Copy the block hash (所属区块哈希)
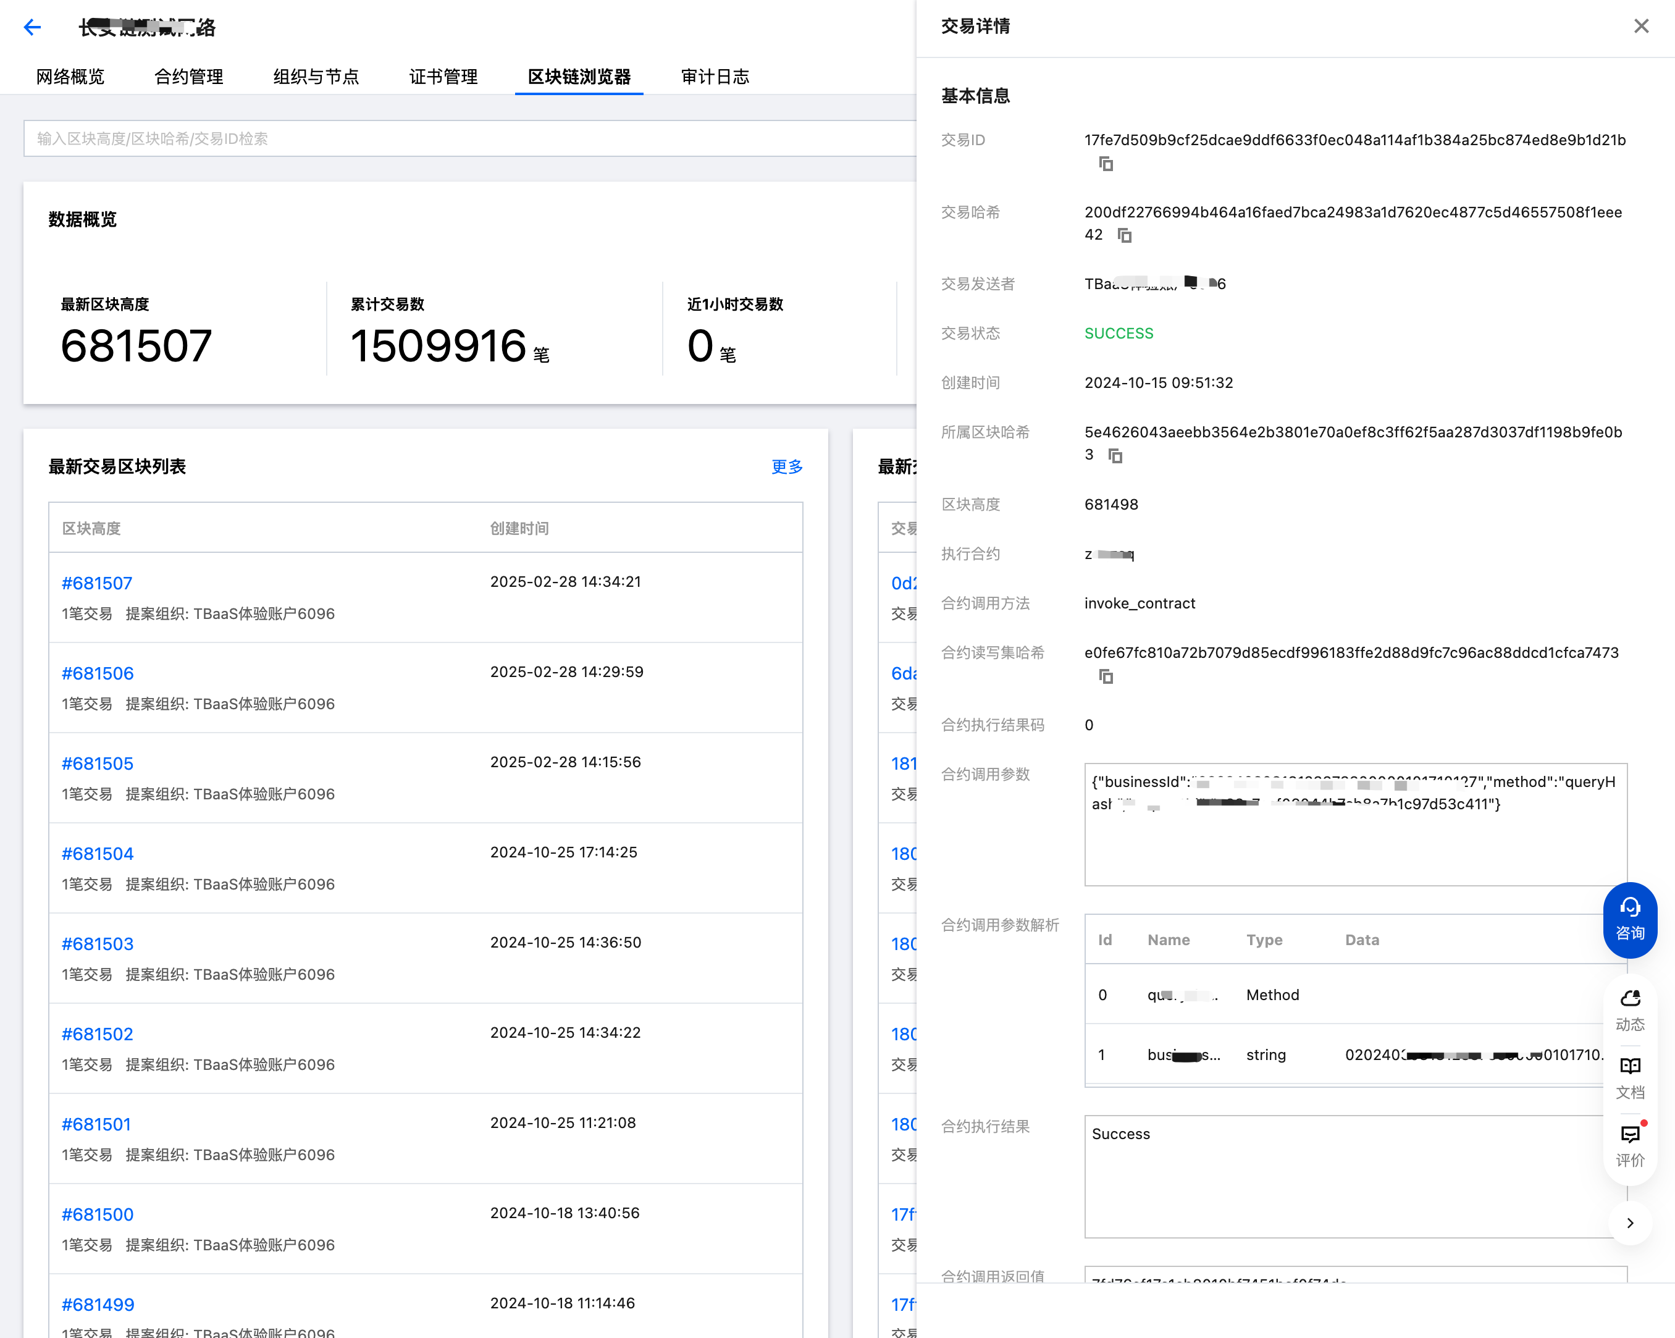The image size is (1675, 1338). (x=1115, y=456)
